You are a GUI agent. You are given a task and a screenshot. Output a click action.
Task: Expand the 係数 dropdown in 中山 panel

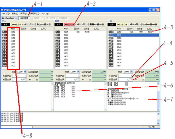(x=25, y=71)
